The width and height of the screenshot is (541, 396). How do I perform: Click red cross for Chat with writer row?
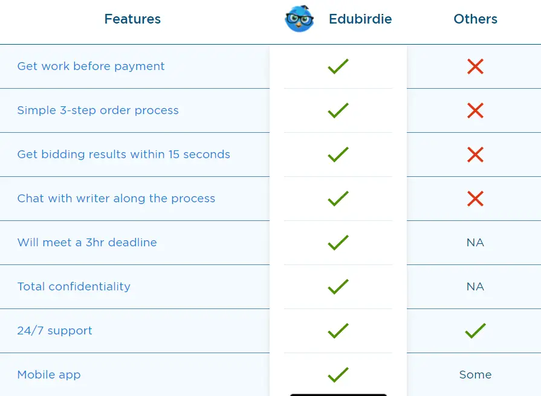click(x=476, y=199)
